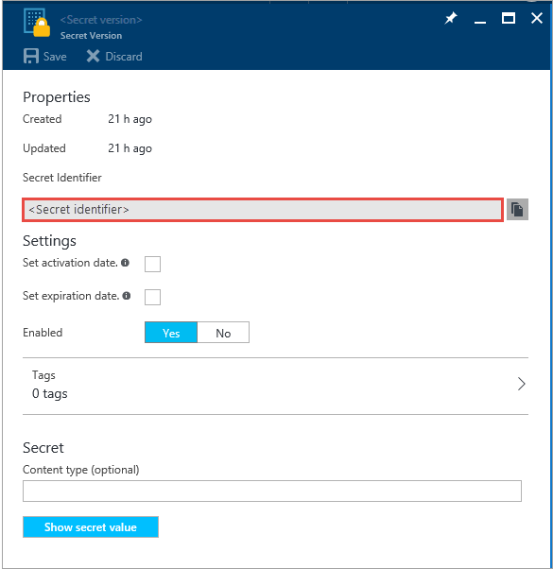This screenshot has height=569, width=553.
Task: Check the Set expiration date checkbox
Action: pos(152,297)
